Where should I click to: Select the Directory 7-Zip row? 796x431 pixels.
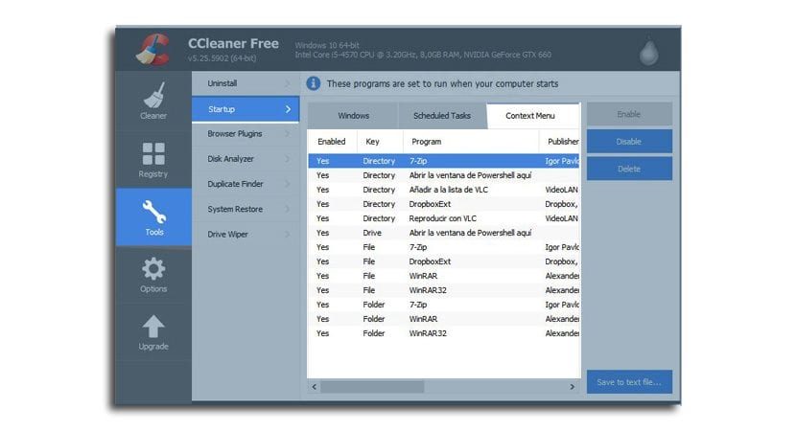tap(444, 161)
